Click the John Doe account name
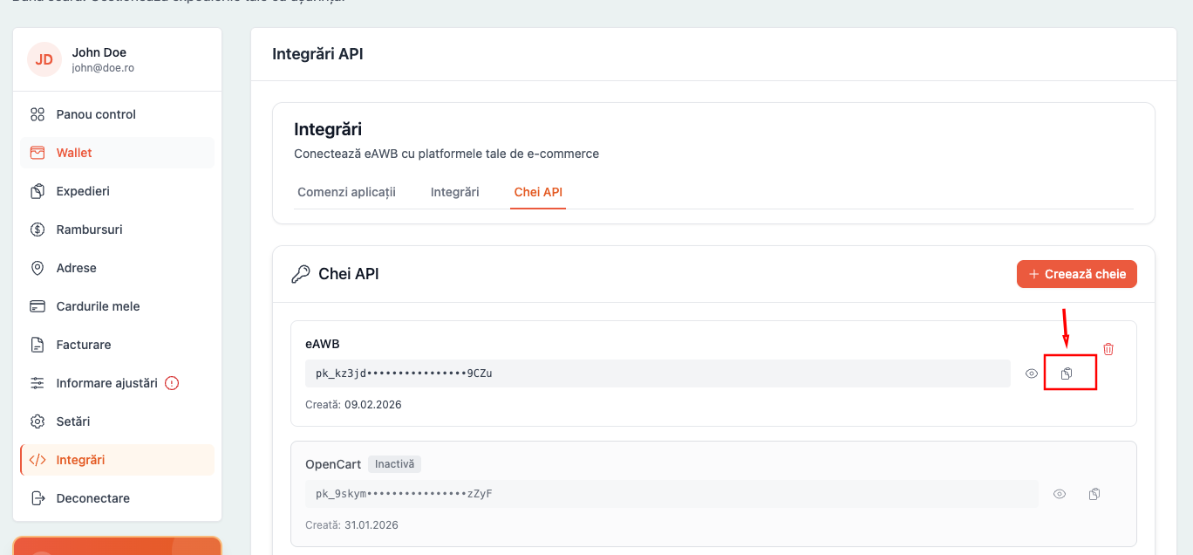Viewport: 1193px width, 555px height. 99,52
